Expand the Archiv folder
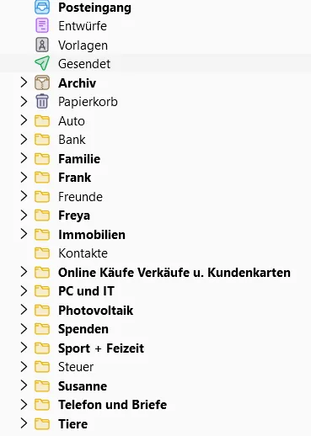Viewport: 311px width, 436px height. coord(24,82)
